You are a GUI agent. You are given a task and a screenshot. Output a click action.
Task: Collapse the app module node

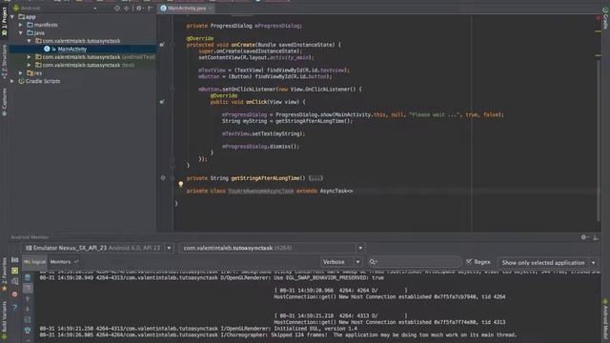[x=12, y=17]
